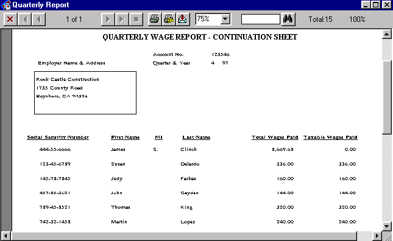Image resolution: width=393 pixels, height=241 pixels.
Task: Export the report icon
Action: 183,19
